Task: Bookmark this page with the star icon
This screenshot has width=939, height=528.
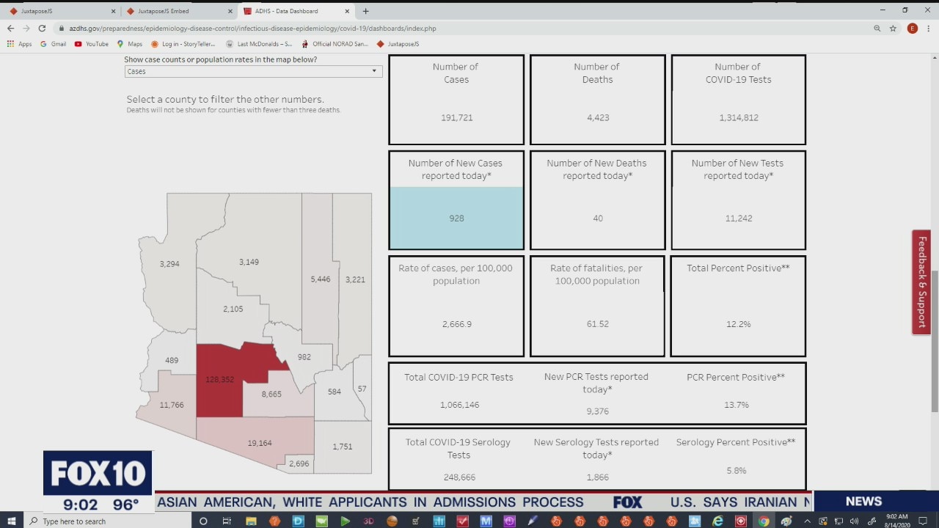Action: tap(893, 29)
